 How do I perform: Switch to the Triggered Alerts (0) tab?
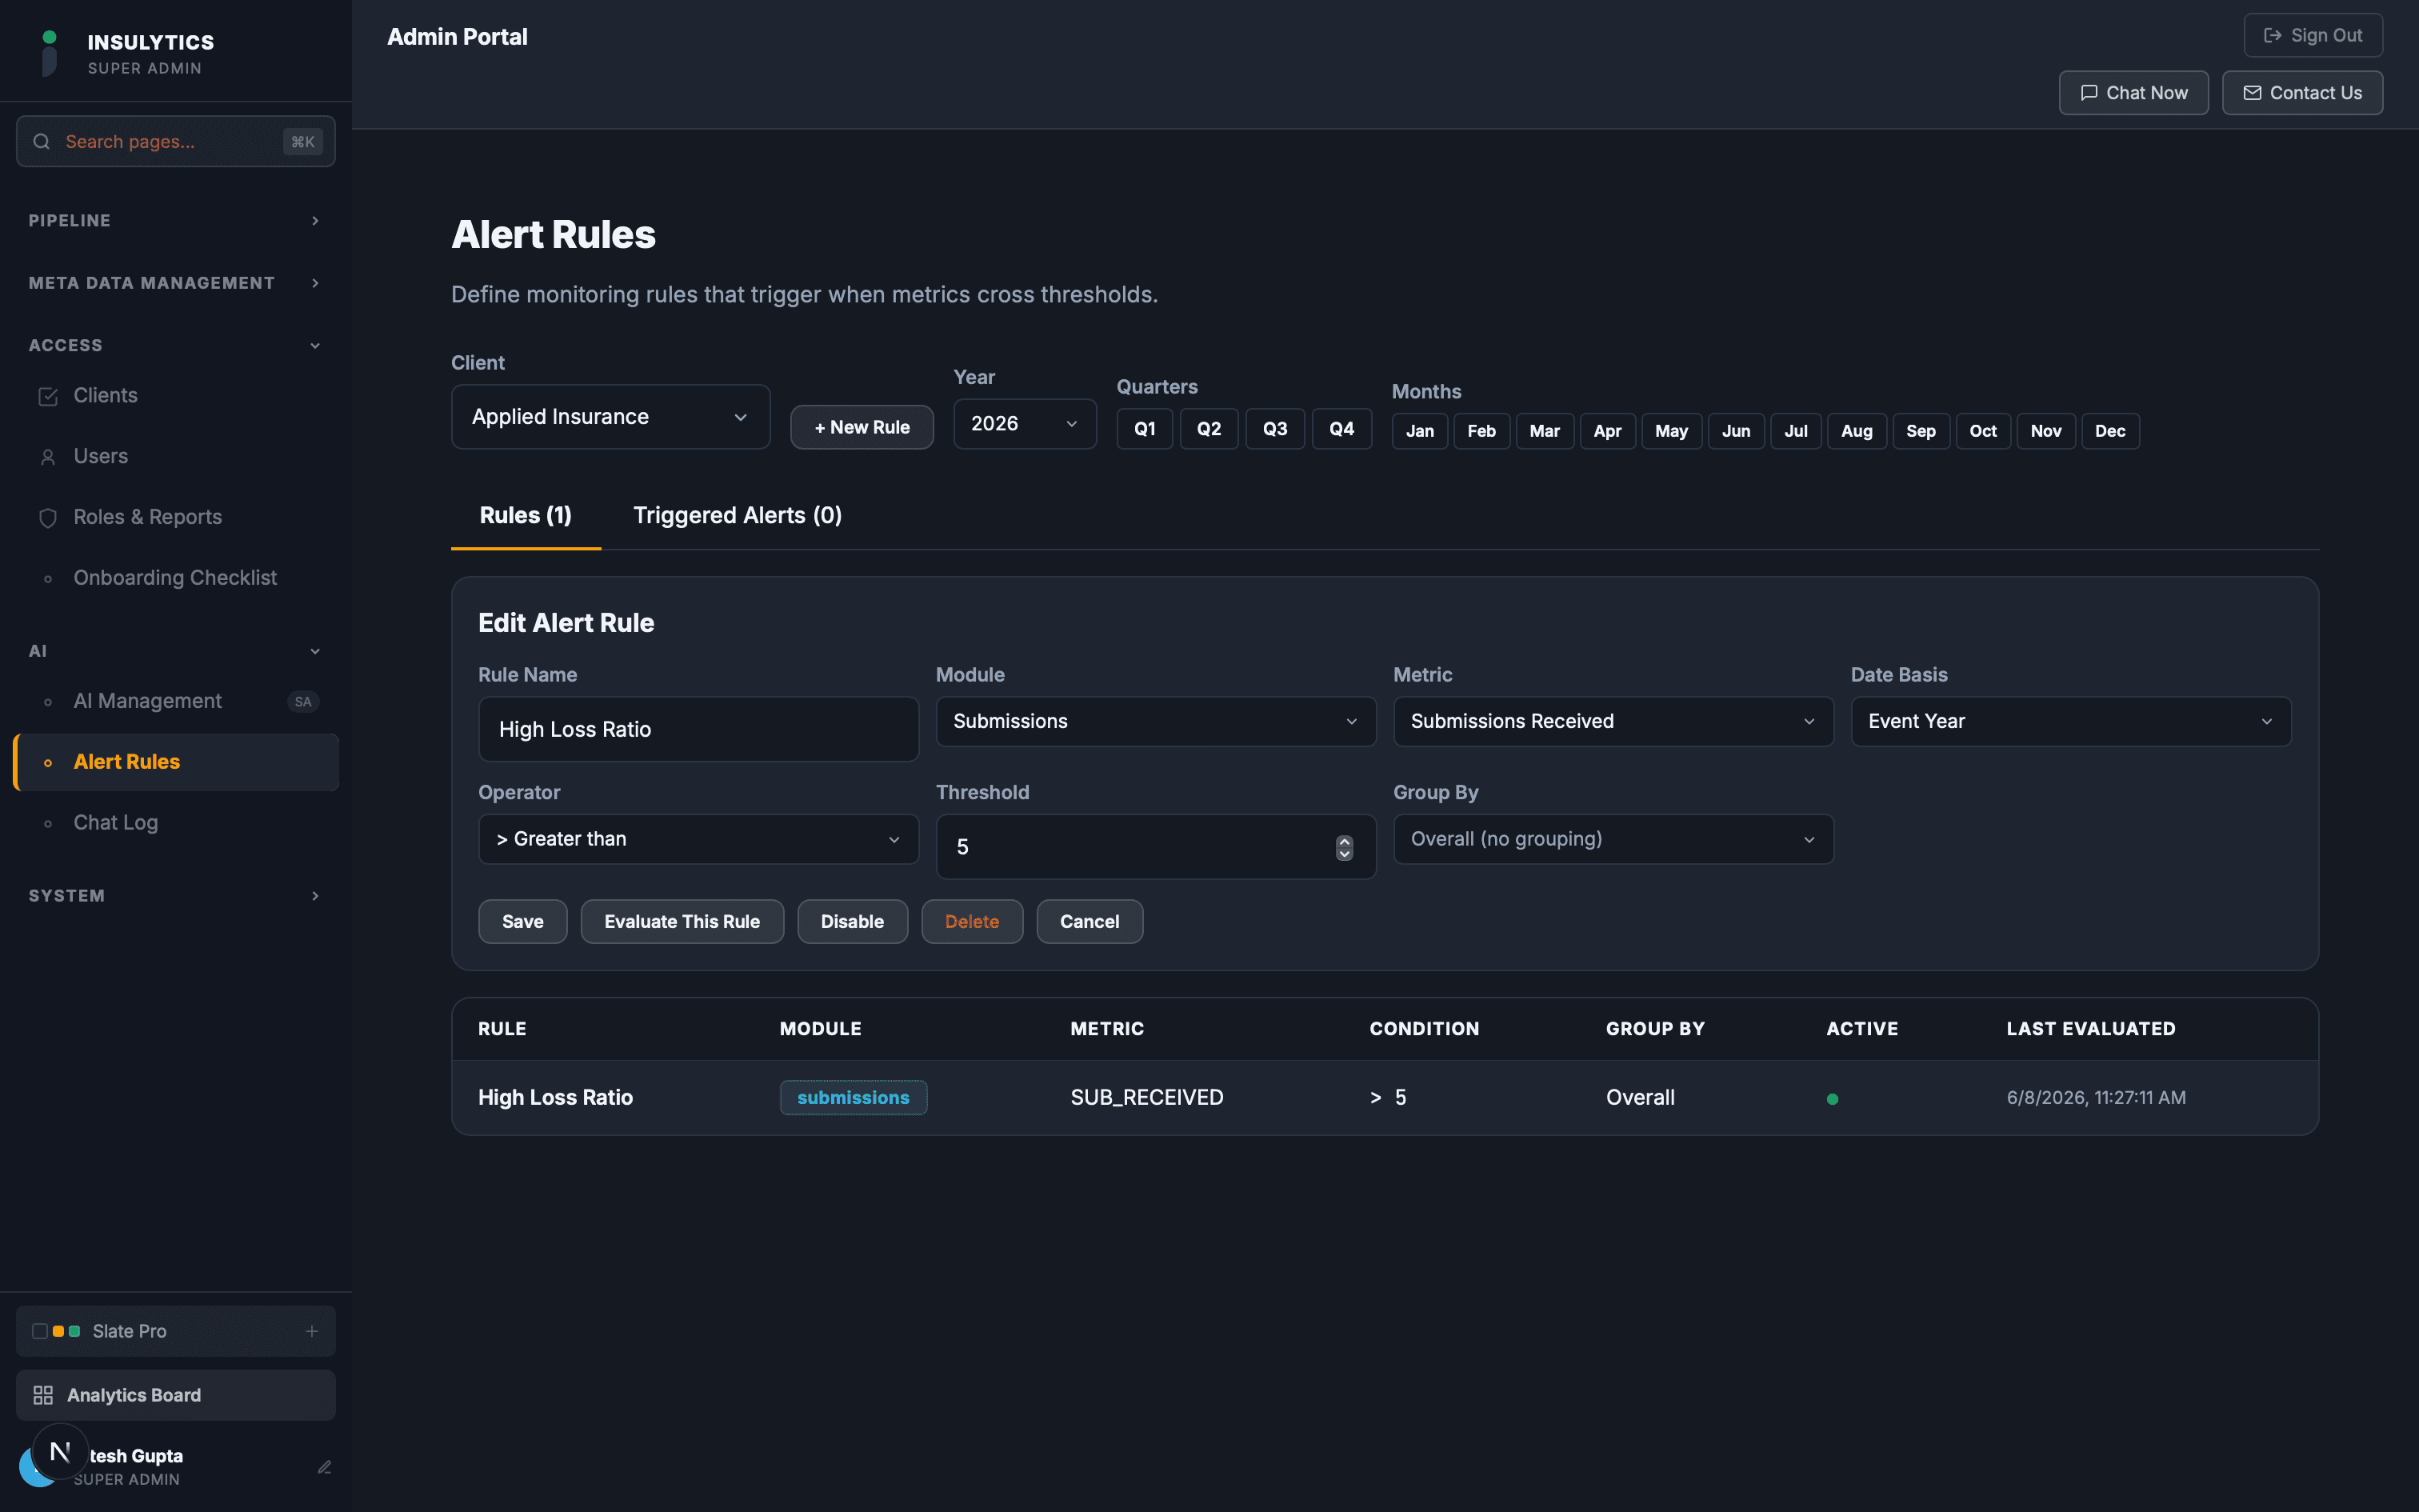pyautogui.click(x=738, y=516)
